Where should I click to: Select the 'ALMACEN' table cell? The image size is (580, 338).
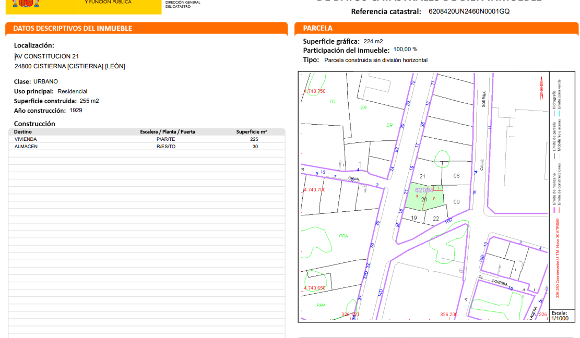tap(26, 147)
